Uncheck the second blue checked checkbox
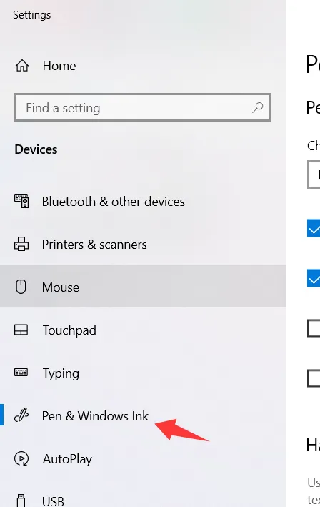Screen dimensions: 320x507 coord(314,278)
